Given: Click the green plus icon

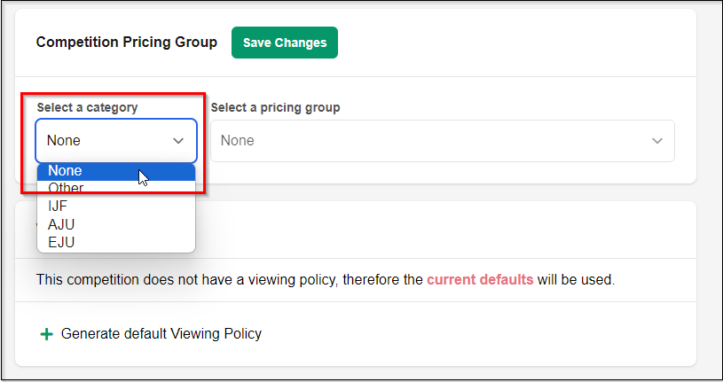Looking at the screenshot, I should (x=46, y=334).
